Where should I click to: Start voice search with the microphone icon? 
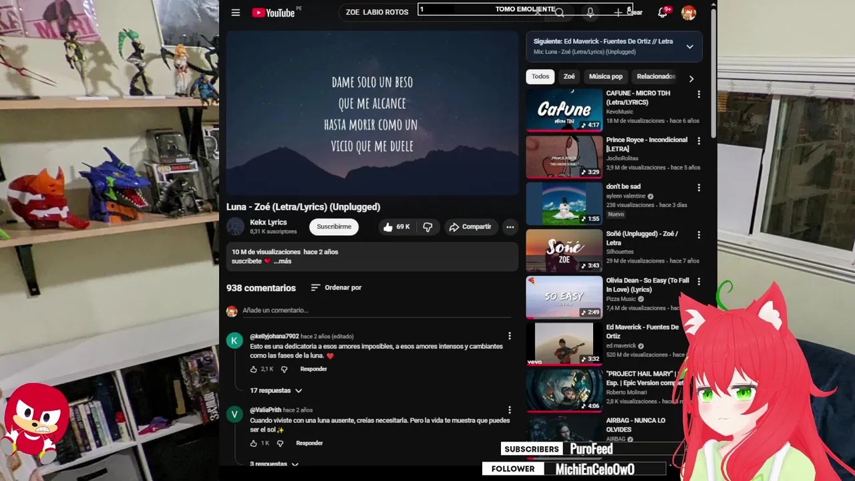tap(590, 12)
